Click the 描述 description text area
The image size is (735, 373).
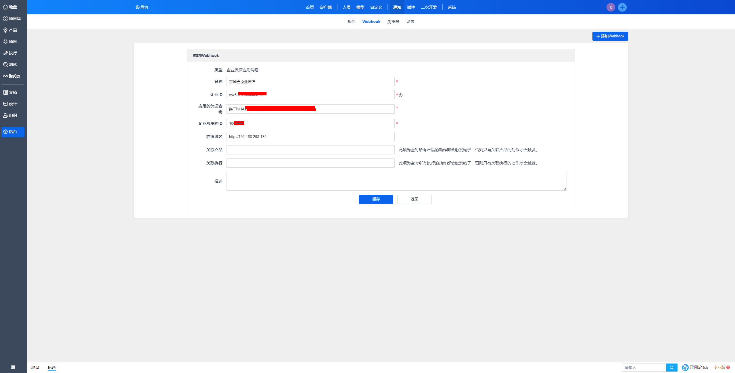point(396,181)
